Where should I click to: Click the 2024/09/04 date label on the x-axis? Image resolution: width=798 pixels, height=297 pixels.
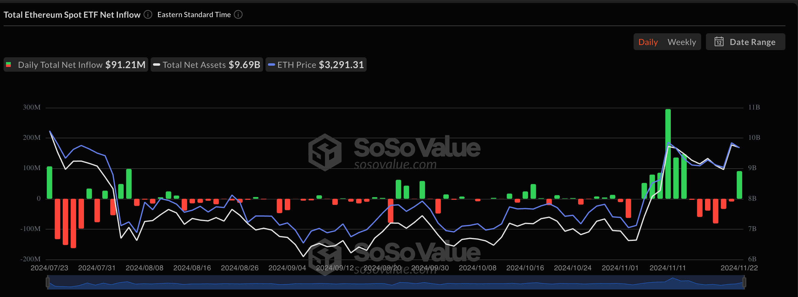tap(287, 268)
